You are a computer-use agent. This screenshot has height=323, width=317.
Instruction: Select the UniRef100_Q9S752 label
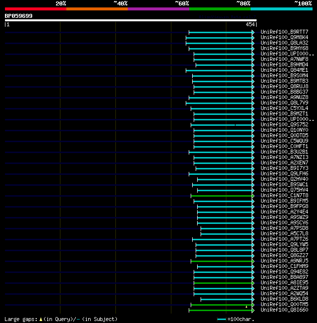coord(284,125)
